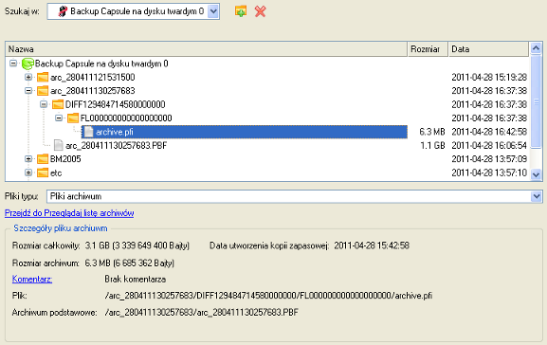The image size is (547, 345).
Task: Select the Backup Capsule na dysku twardym 0 root label
Action: (101, 64)
